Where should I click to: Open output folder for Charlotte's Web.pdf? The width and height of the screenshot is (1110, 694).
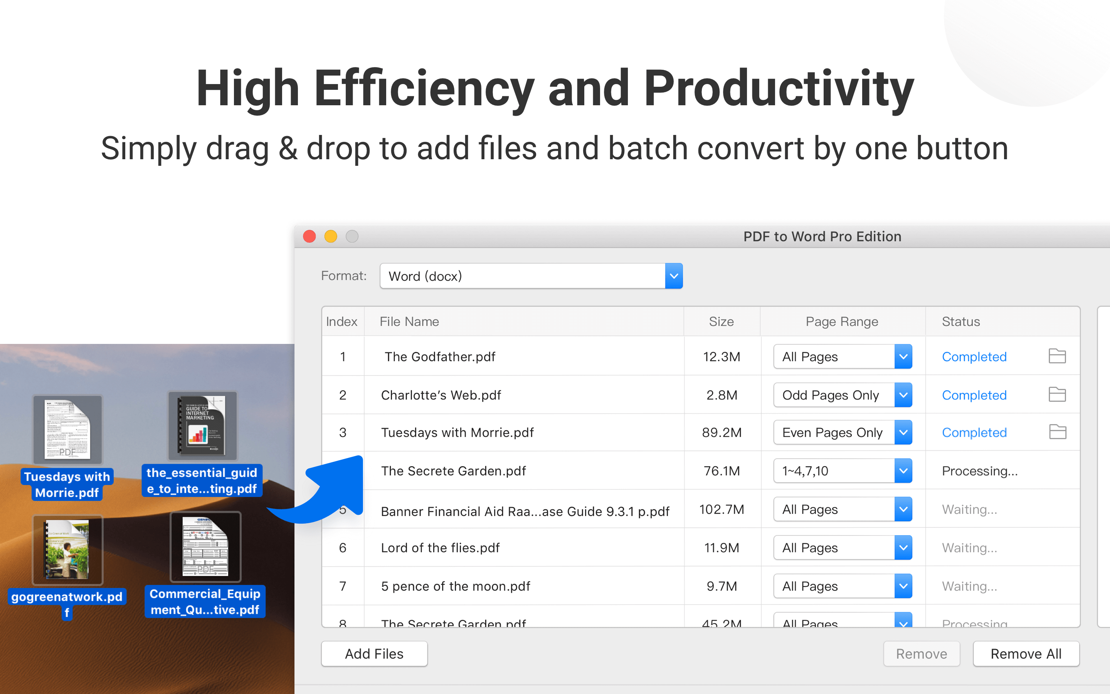tap(1057, 395)
